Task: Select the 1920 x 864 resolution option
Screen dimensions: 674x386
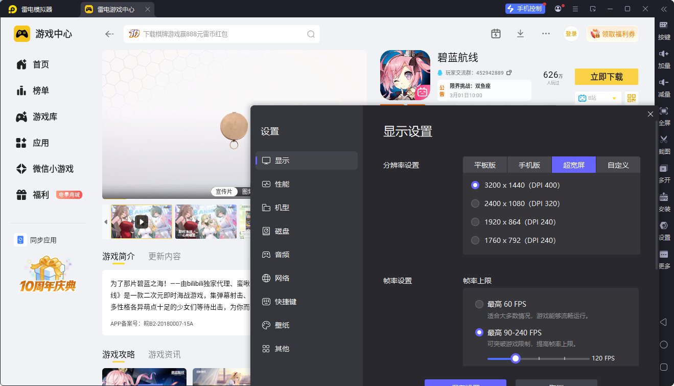Action: [x=475, y=222]
